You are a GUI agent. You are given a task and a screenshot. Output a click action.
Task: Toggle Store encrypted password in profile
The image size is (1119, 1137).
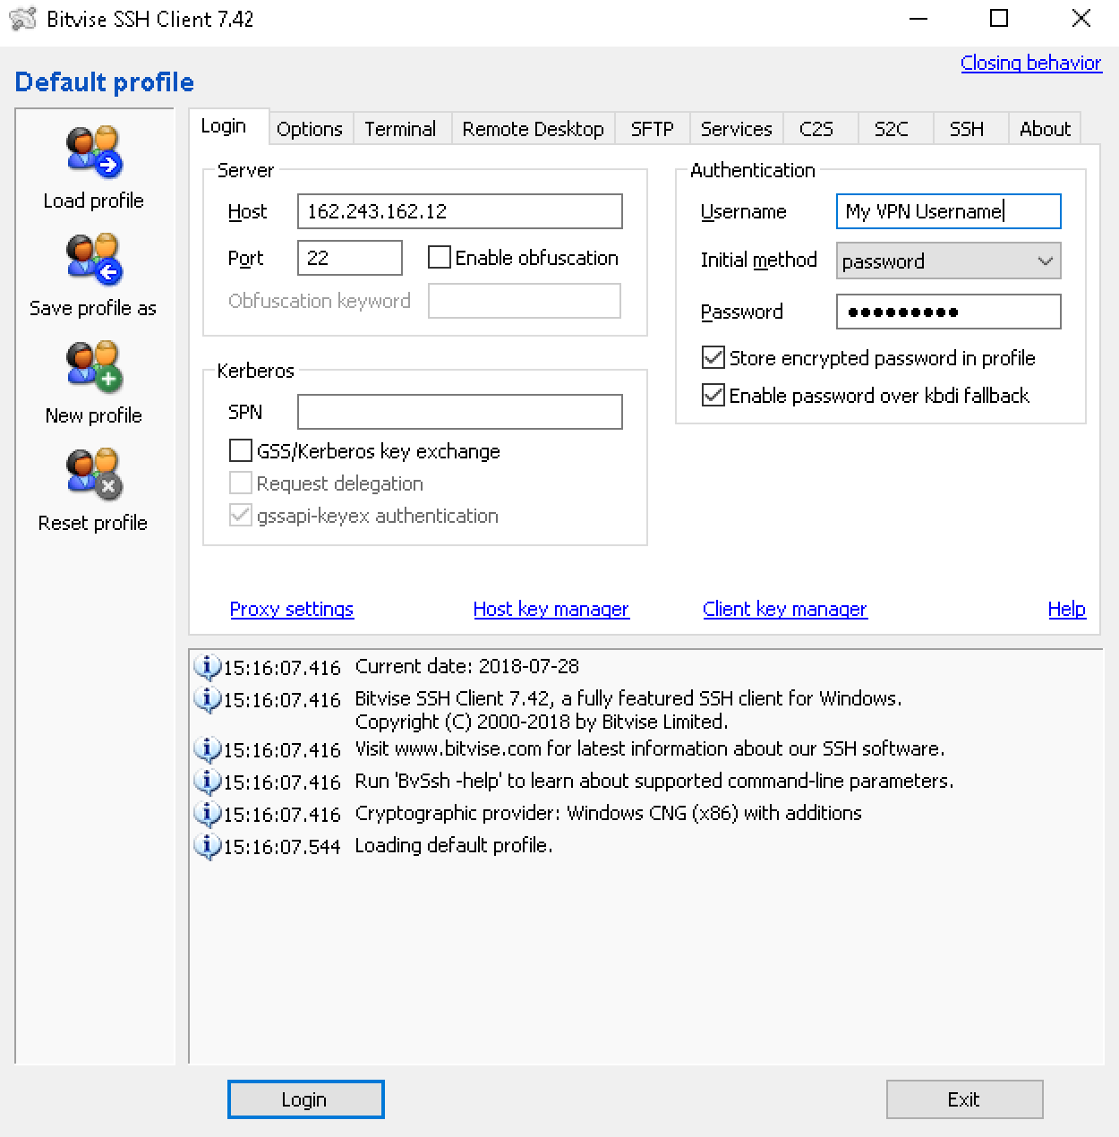coord(713,358)
